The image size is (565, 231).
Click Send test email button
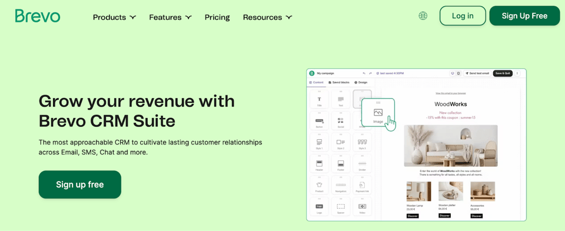477,73
